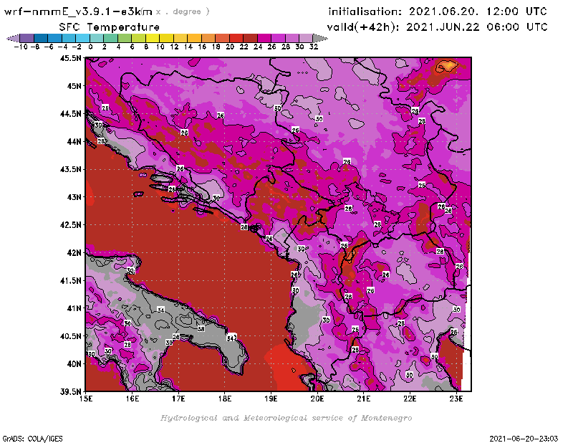Click the '23E' longitude axis label

456,399
